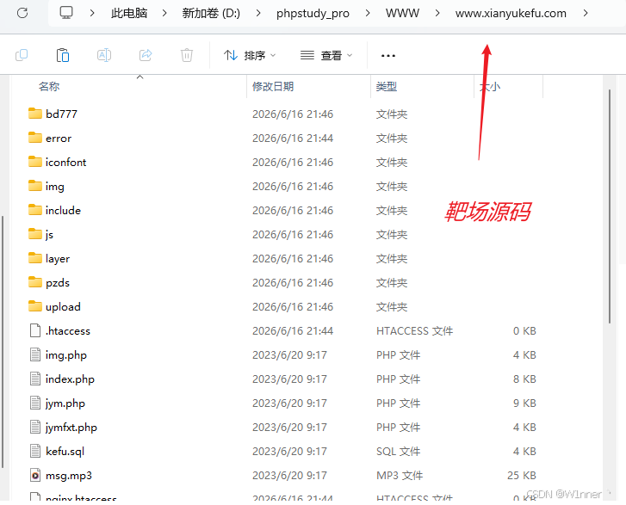The height and width of the screenshot is (505, 626).
Task: Expand chevron after 新加卷 (D:) breadcrumb
Action: 258,13
